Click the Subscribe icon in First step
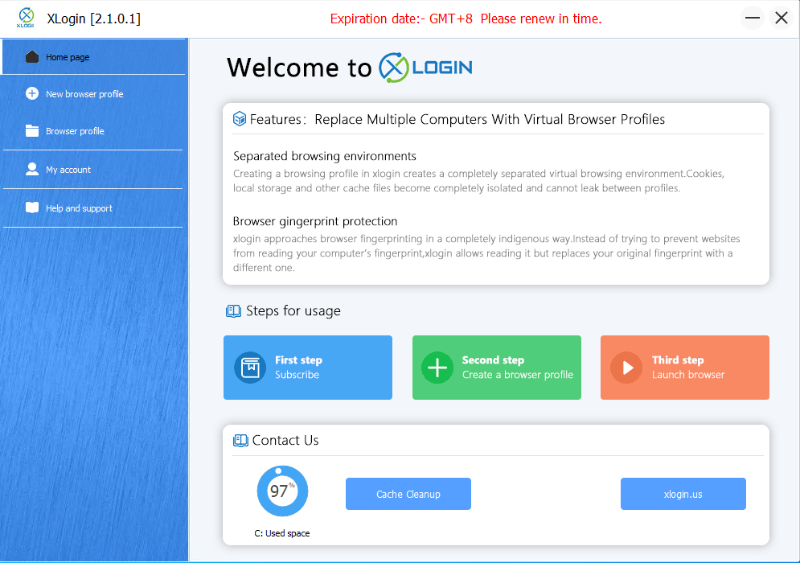 click(250, 368)
